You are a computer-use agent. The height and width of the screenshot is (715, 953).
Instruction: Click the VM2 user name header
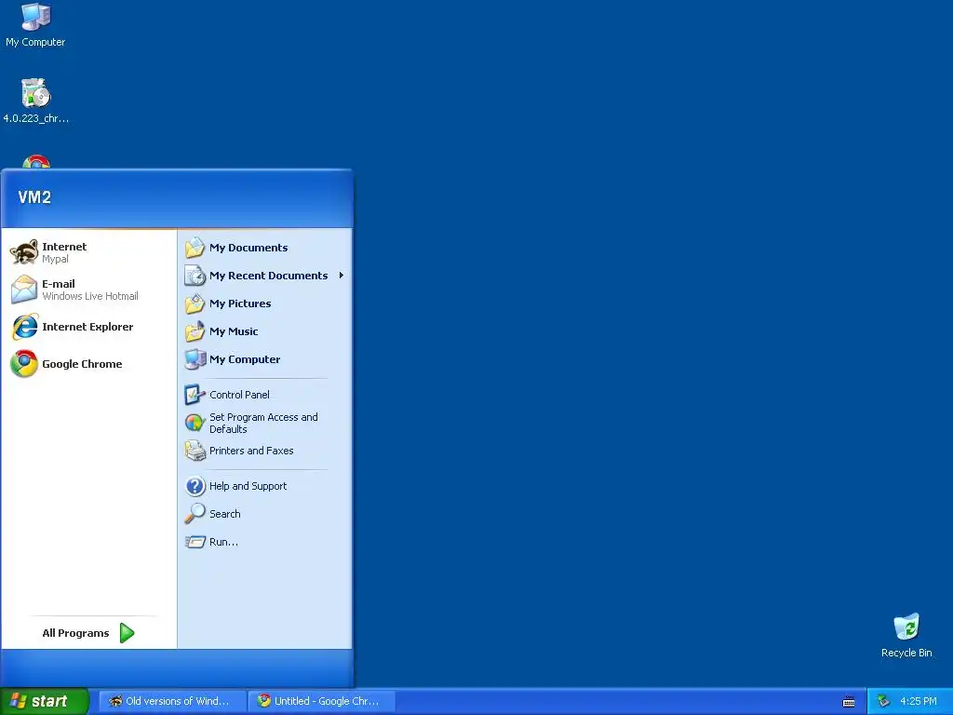pyautogui.click(x=34, y=197)
